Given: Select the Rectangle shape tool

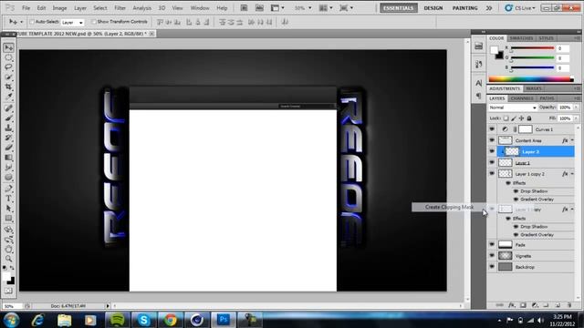Looking at the screenshot, I should [8, 219].
